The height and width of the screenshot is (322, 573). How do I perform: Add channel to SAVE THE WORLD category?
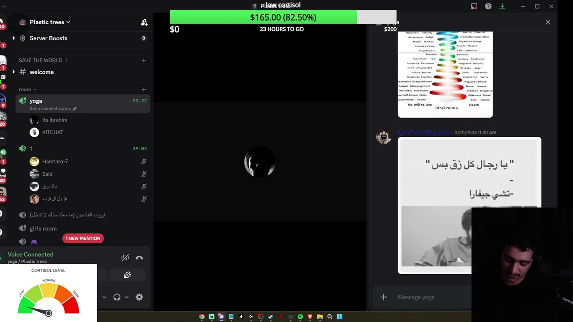tap(144, 60)
